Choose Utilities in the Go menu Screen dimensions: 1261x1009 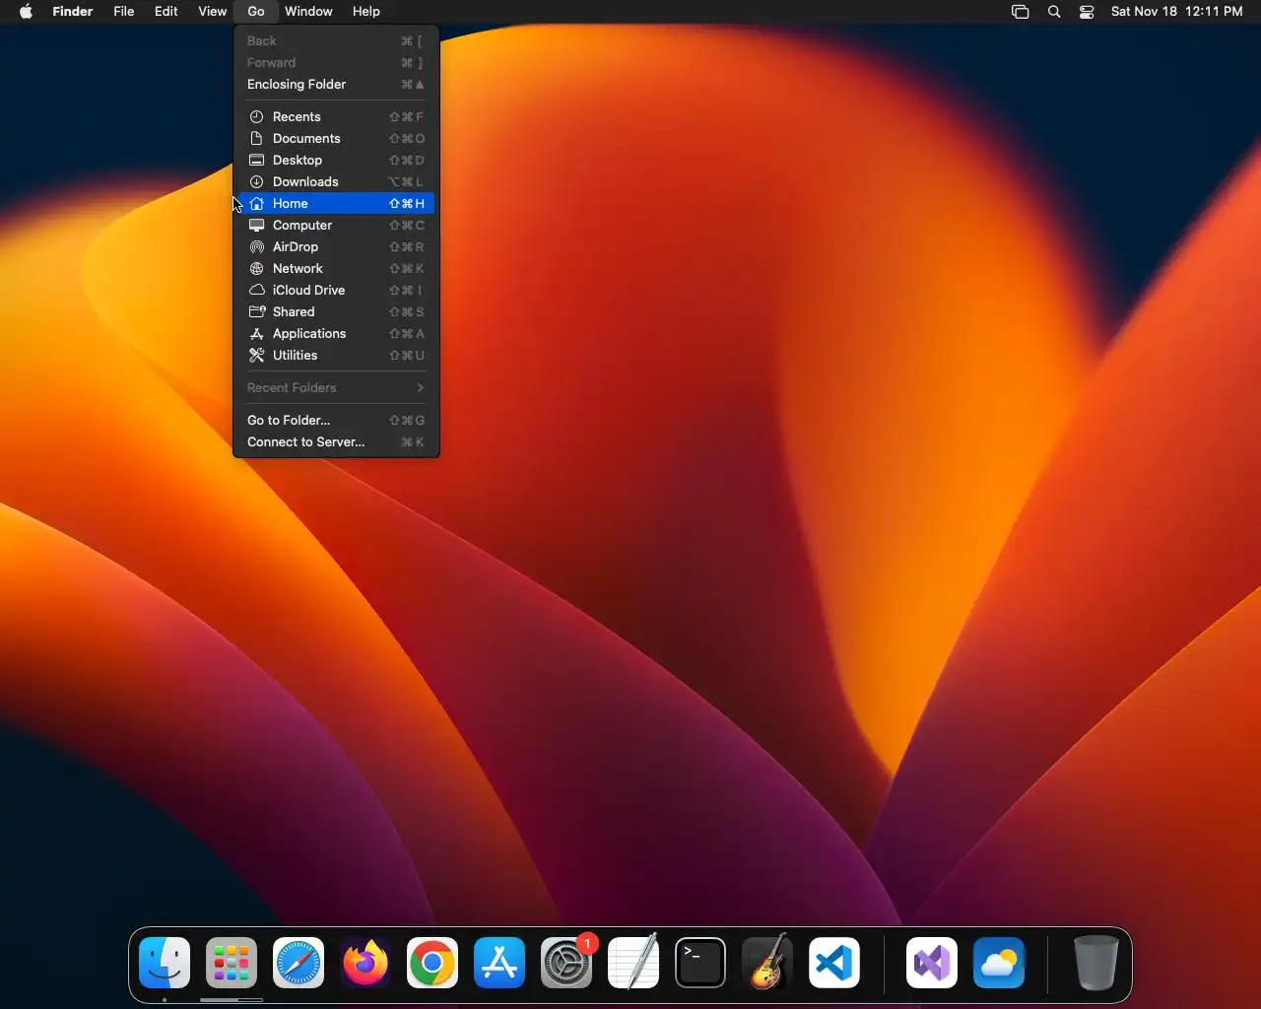pyautogui.click(x=336, y=355)
